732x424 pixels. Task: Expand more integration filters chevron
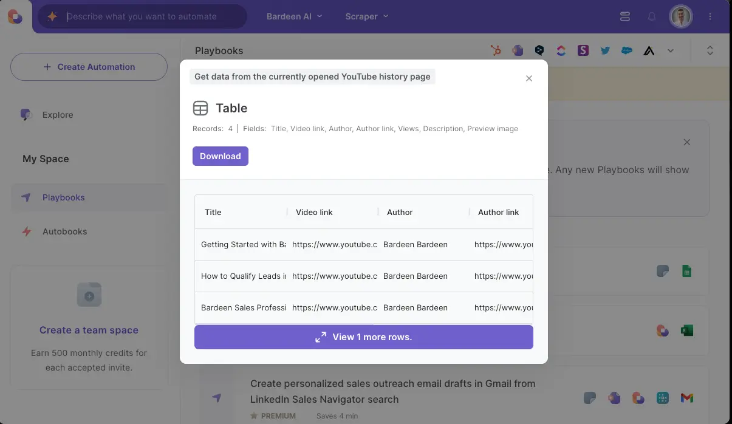671,51
